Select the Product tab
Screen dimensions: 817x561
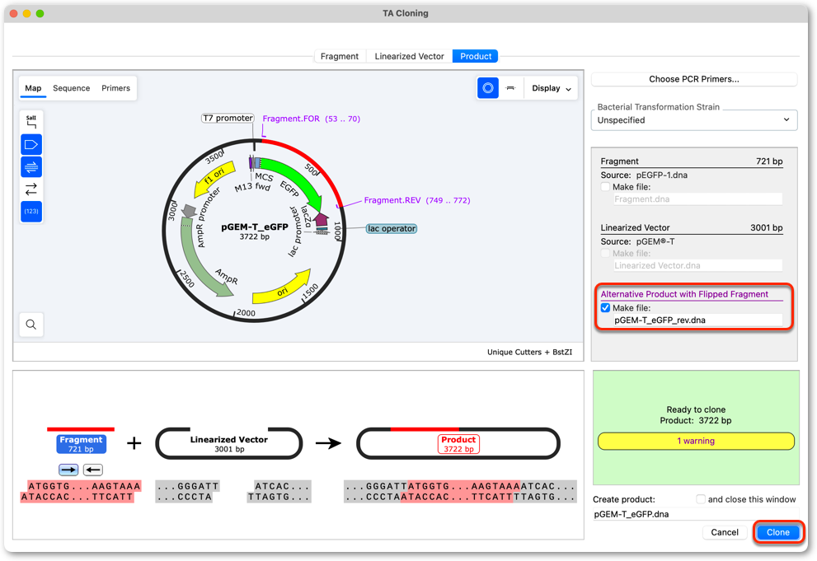pos(475,56)
